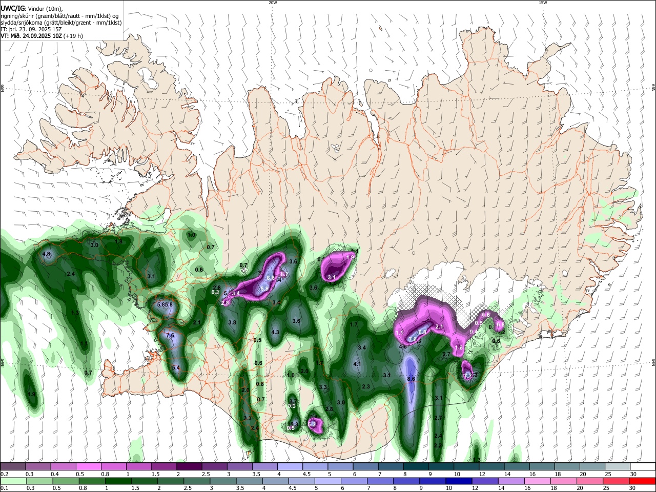656x492 pixels.
Task: Click the navy blue swatch between 10 and 12 in the lower legend
Action: 458,481
